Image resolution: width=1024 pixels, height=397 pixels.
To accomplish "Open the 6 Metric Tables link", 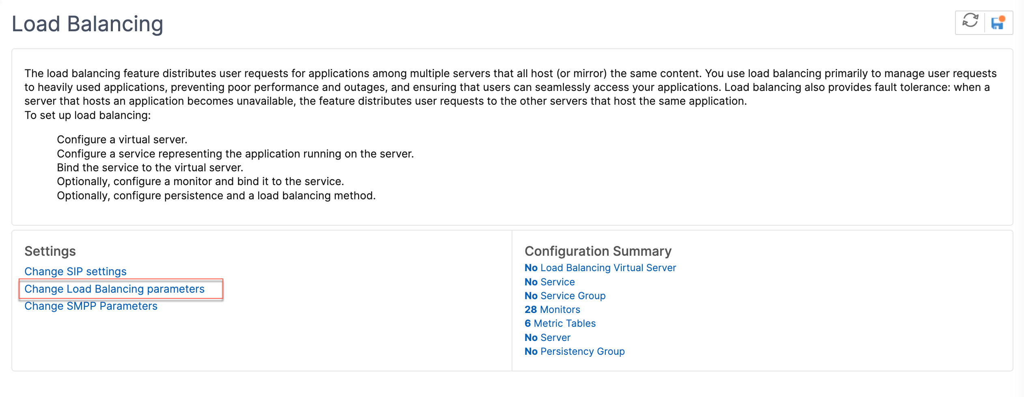I will click(x=560, y=323).
